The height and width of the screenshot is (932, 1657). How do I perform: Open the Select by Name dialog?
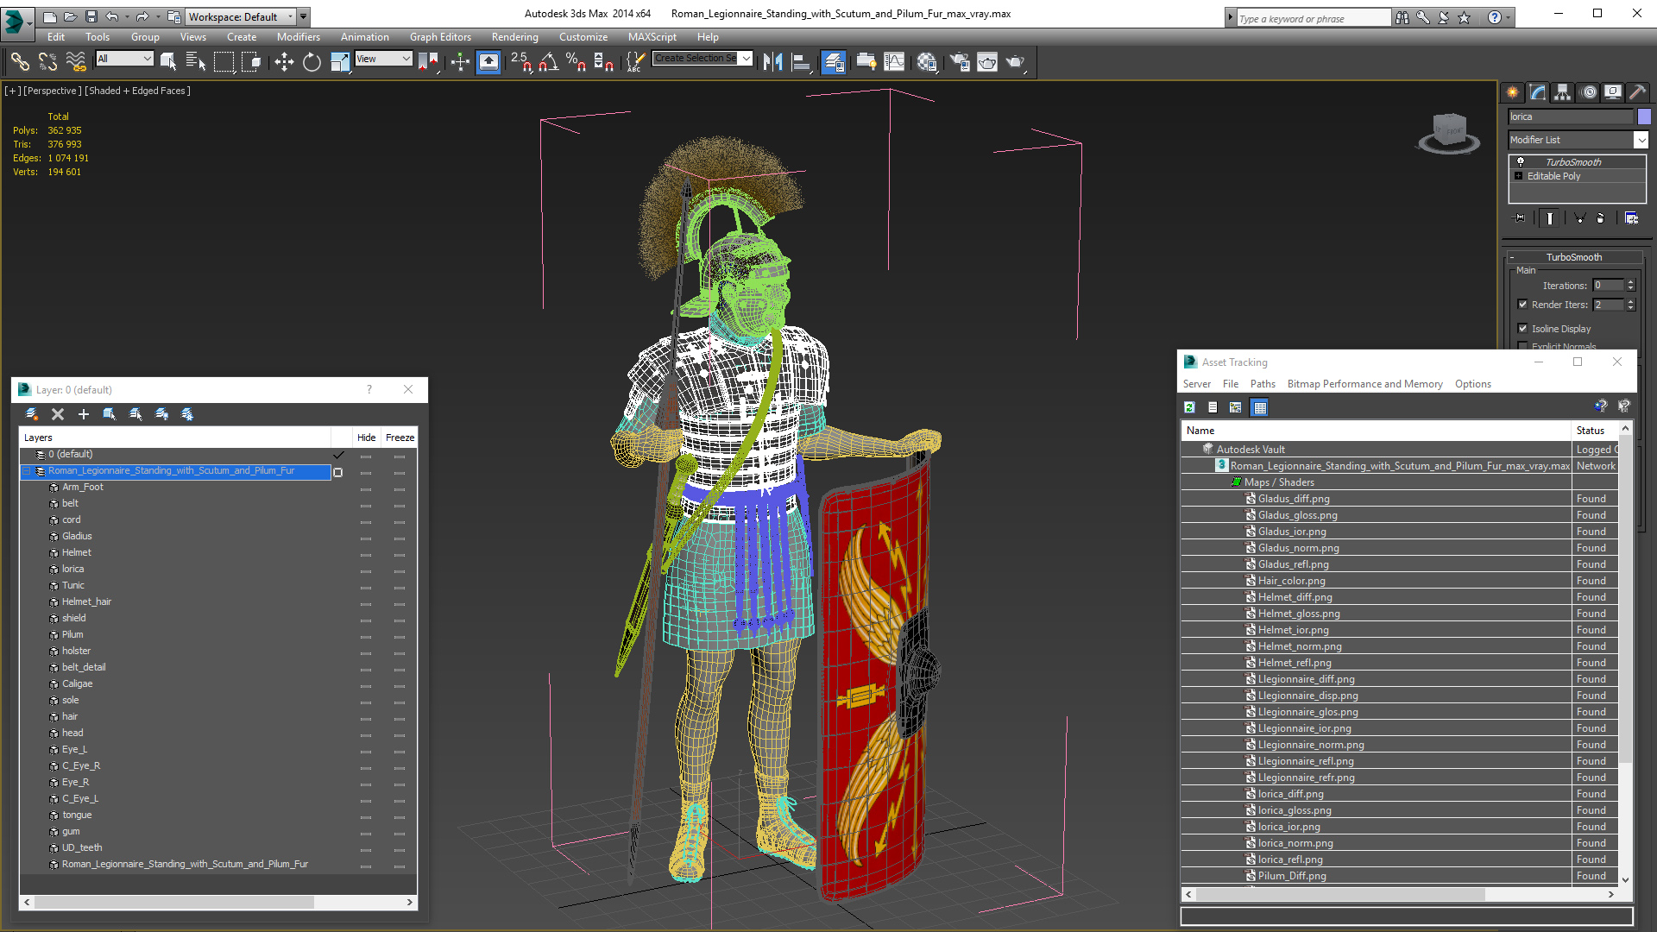click(x=196, y=61)
